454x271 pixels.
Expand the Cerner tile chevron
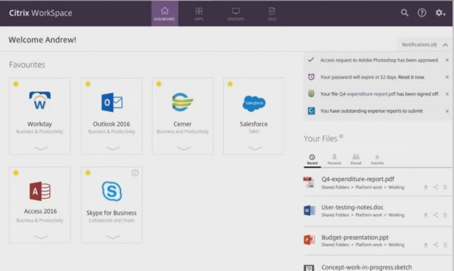(183, 148)
